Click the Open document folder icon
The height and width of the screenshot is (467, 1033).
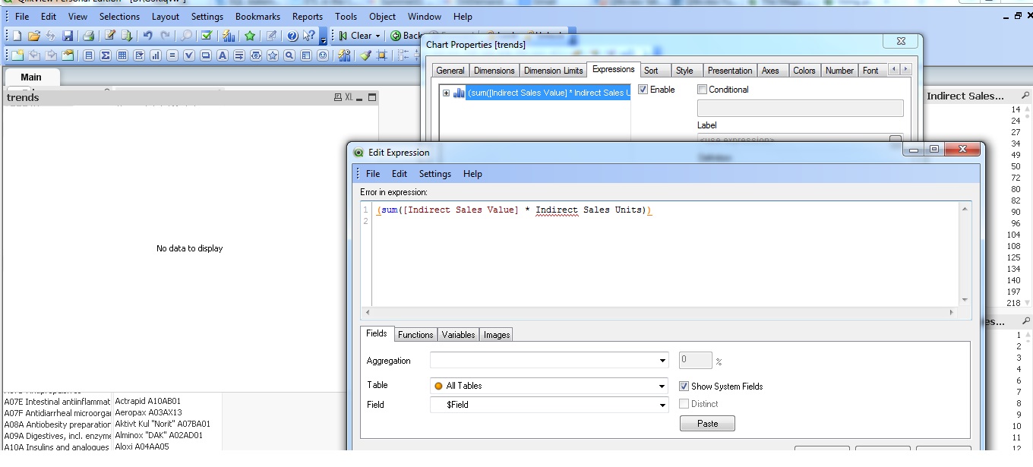pos(34,36)
